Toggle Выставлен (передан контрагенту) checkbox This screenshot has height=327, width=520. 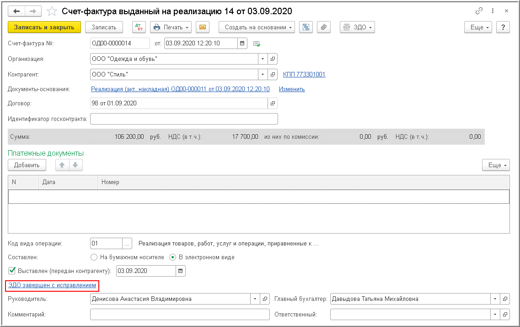pos(12,271)
